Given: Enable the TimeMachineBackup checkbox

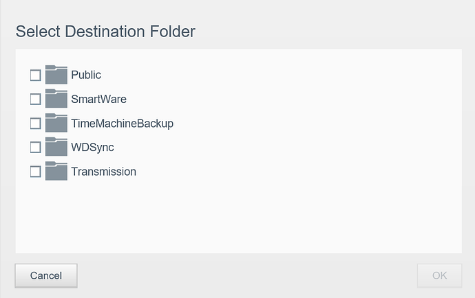Looking at the screenshot, I should pos(36,124).
